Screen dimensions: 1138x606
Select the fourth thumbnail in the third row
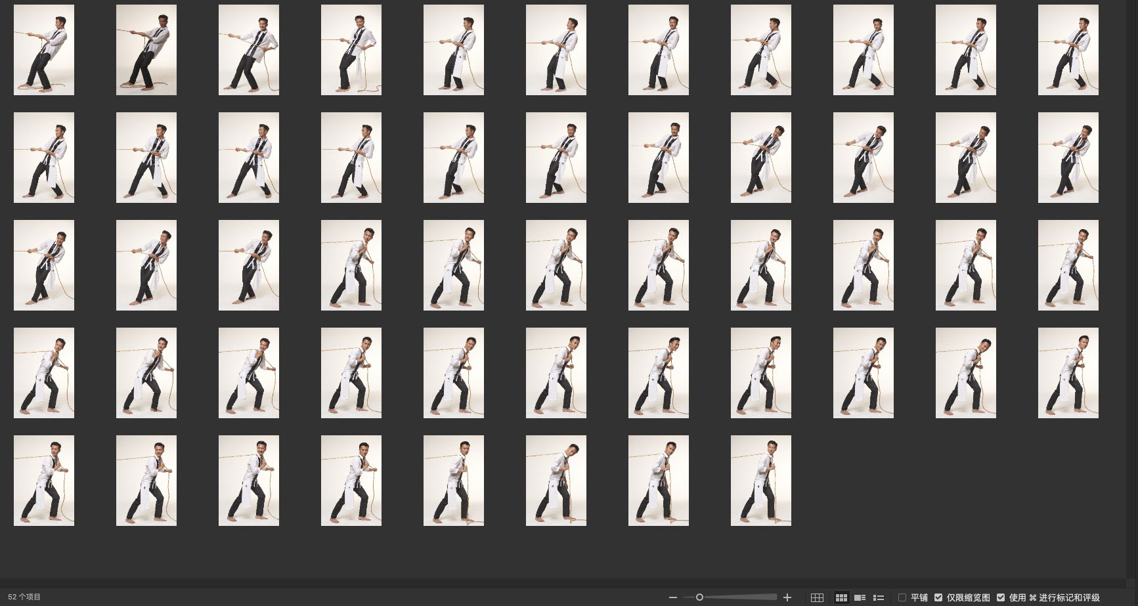click(x=351, y=265)
